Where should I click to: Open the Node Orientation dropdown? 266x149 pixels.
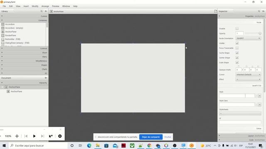point(249,38)
